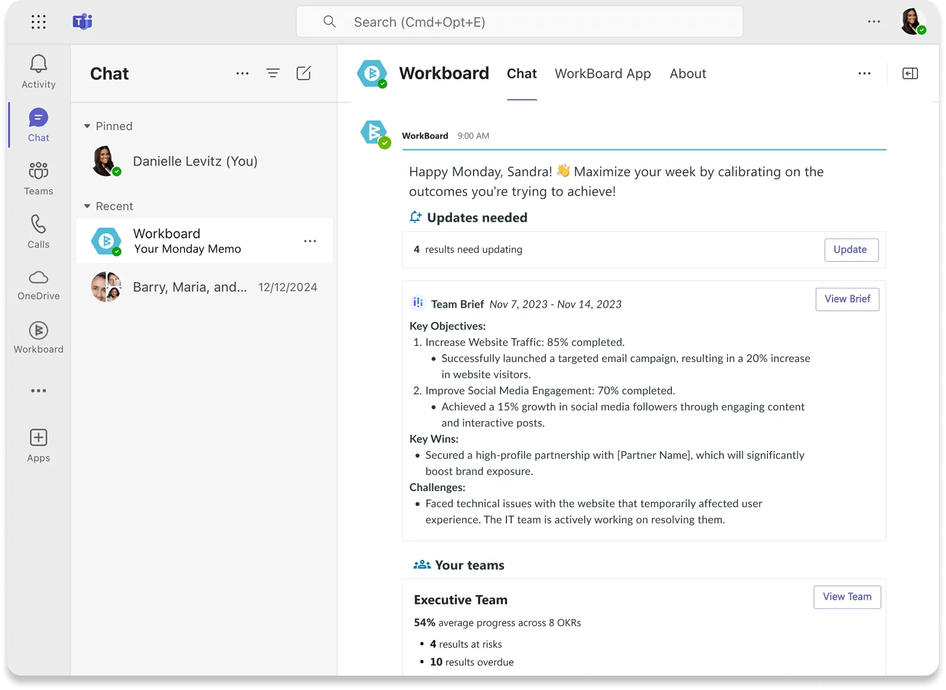
Task: Open the About tab
Action: [688, 73]
